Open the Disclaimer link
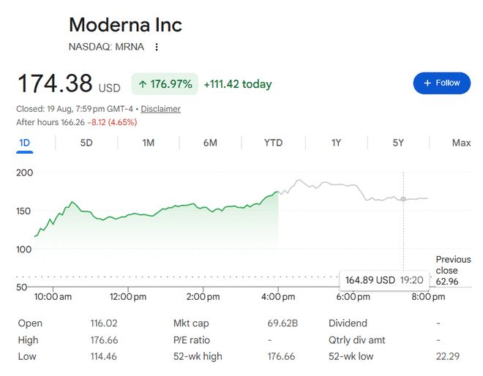The image size is (483, 376). click(160, 109)
